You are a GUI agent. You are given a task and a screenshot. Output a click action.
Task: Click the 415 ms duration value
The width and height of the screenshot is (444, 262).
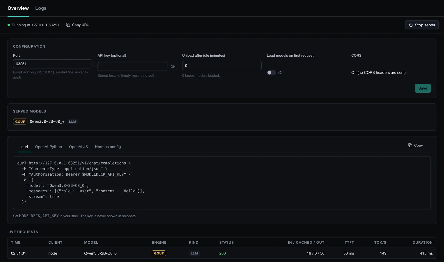(x=426, y=253)
